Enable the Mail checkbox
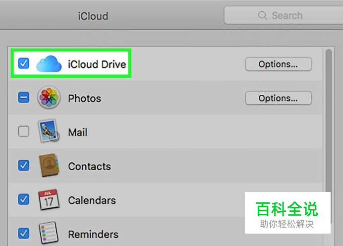The image size is (343, 246). pyautogui.click(x=23, y=131)
